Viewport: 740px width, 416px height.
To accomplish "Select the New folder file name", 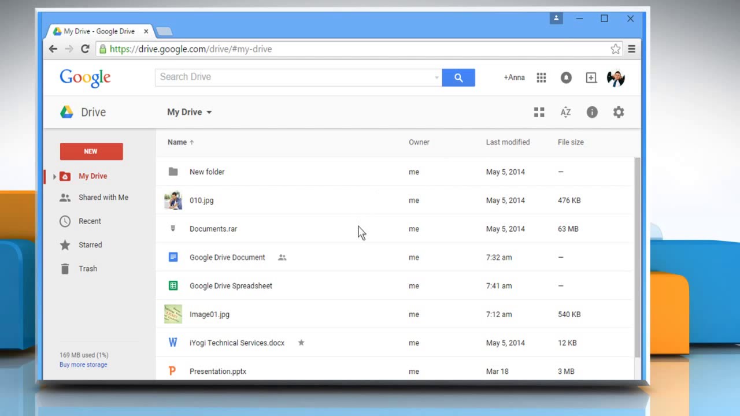I will [207, 172].
